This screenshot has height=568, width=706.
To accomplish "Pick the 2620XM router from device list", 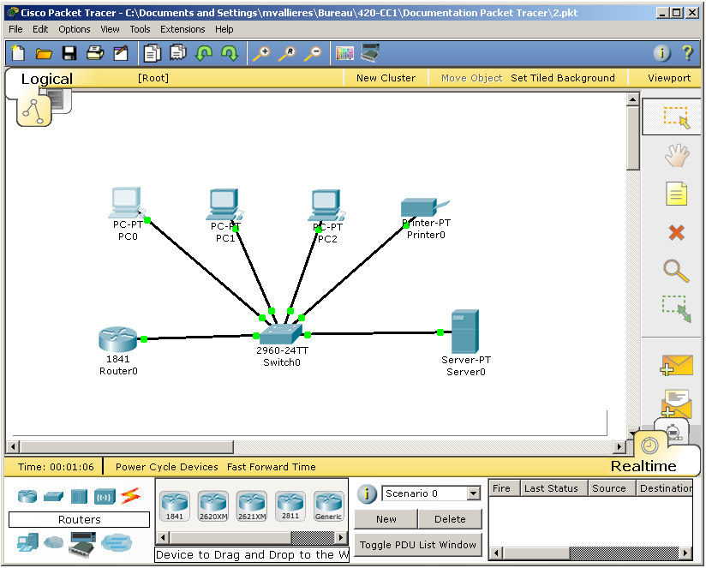I will point(213,506).
